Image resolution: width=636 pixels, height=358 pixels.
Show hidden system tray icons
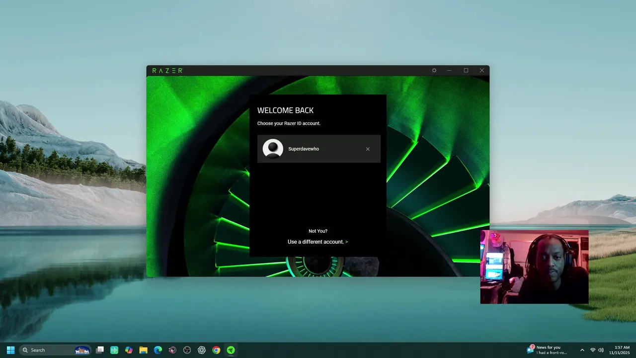(582, 350)
